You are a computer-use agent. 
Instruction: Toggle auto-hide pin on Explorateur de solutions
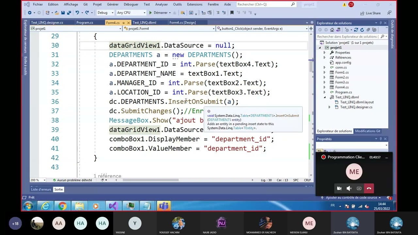tap(380, 23)
